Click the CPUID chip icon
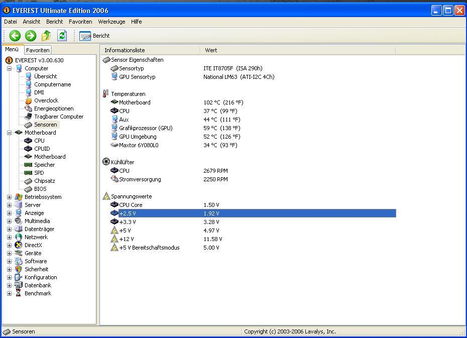The image size is (467, 338). coord(28,149)
